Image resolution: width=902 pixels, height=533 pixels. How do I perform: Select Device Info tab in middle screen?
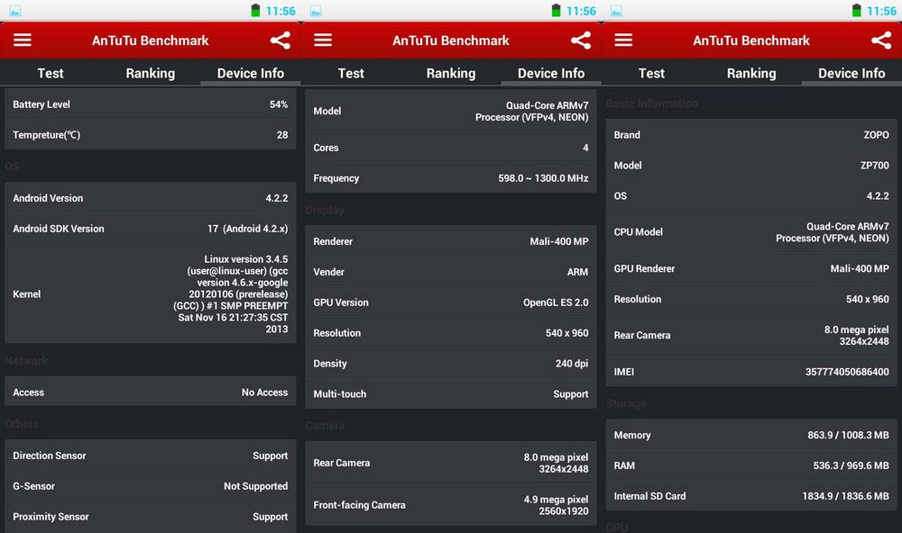point(551,73)
